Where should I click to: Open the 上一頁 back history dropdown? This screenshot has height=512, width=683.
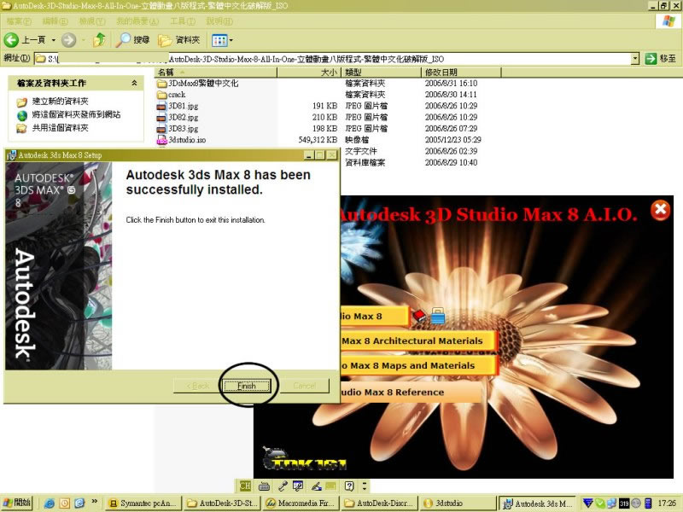(54, 40)
